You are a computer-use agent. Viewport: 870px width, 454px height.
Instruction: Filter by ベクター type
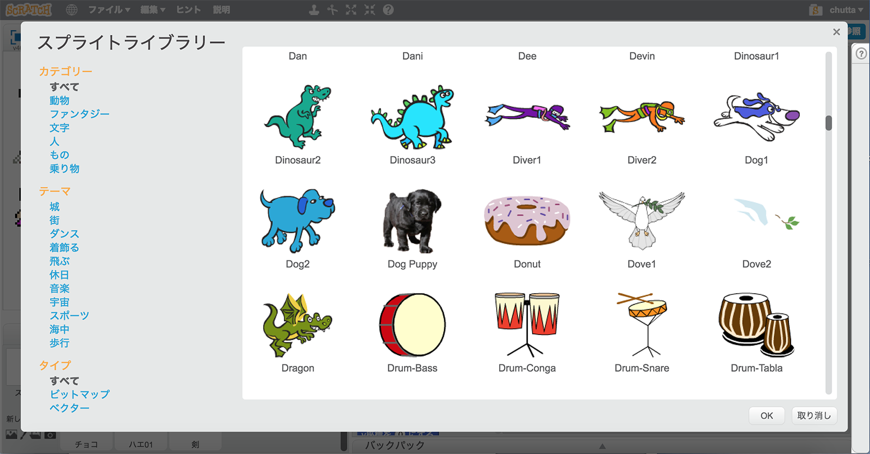pyautogui.click(x=70, y=408)
